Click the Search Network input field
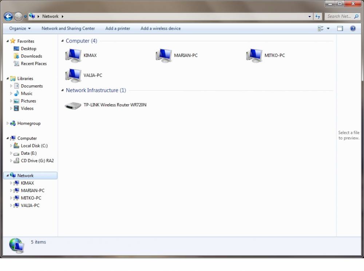The width and height of the screenshot is (364, 271). coord(339,16)
